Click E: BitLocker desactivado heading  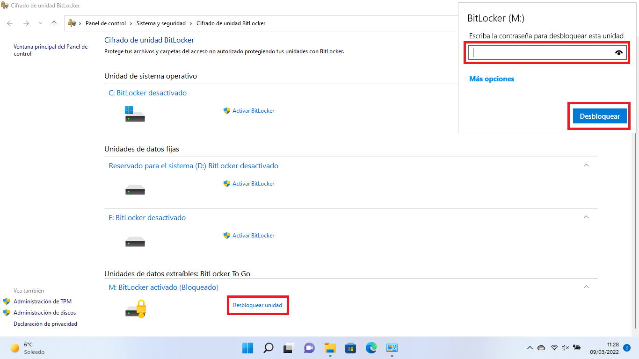[147, 218]
